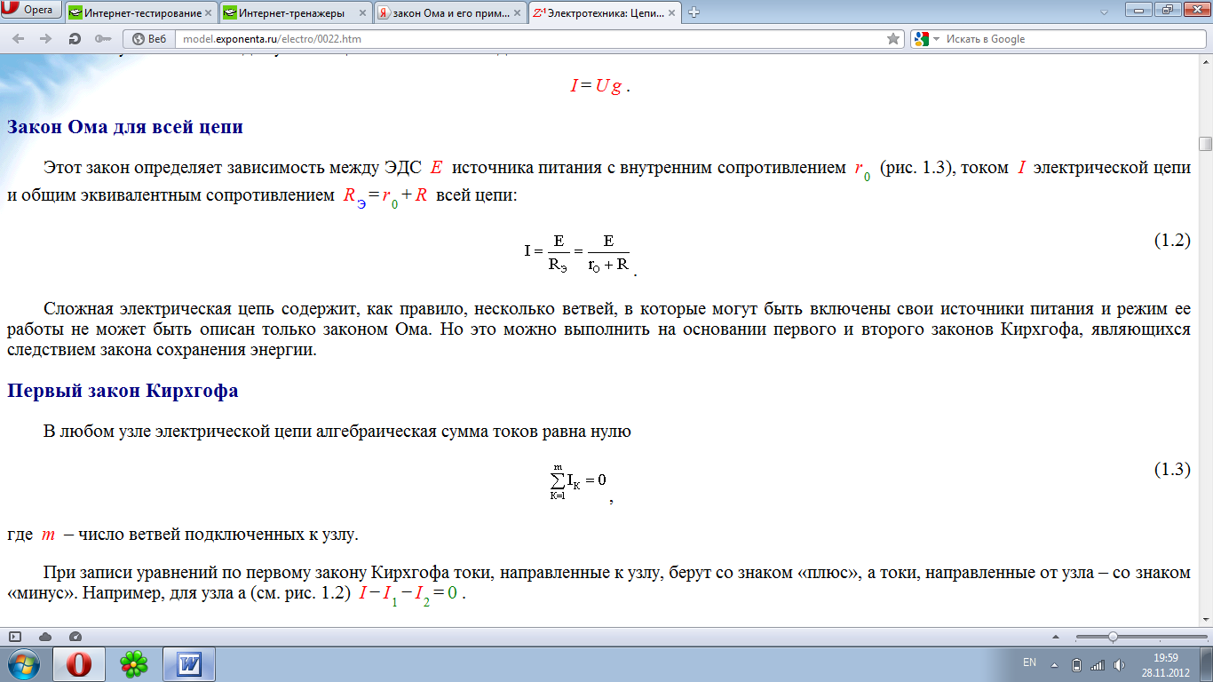Open the volume speaker tray icon

(x=1120, y=664)
